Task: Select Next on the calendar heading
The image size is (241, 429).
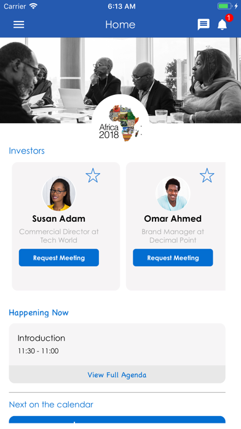Action: [x=51, y=404]
